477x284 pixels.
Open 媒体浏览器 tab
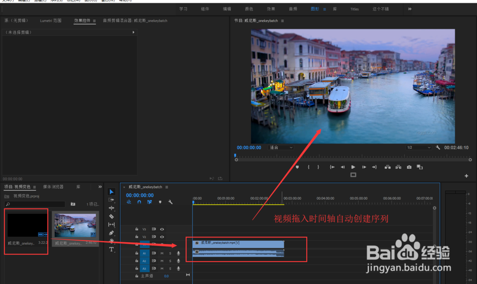(53, 187)
